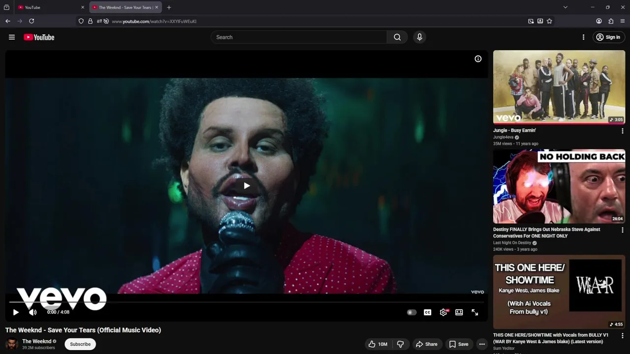Click the Sign in button
The height and width of the screenshot is (354, 630).
point(608,37)
